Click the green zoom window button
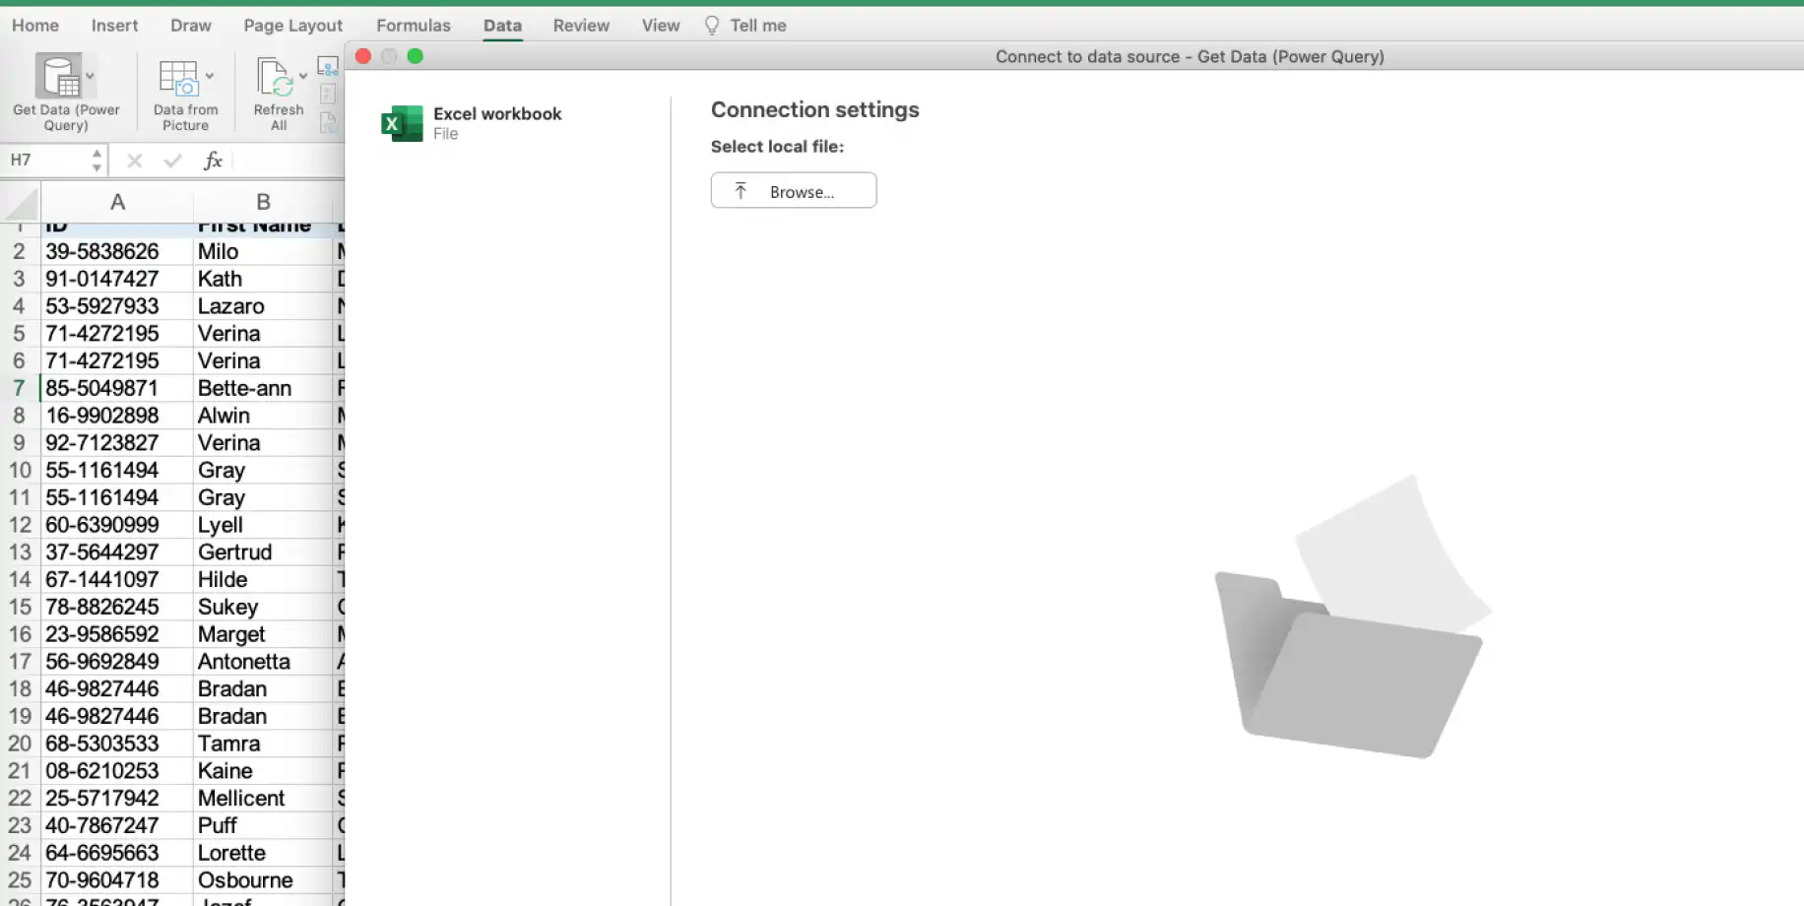Screen dimensions: 1804x906 416,56
